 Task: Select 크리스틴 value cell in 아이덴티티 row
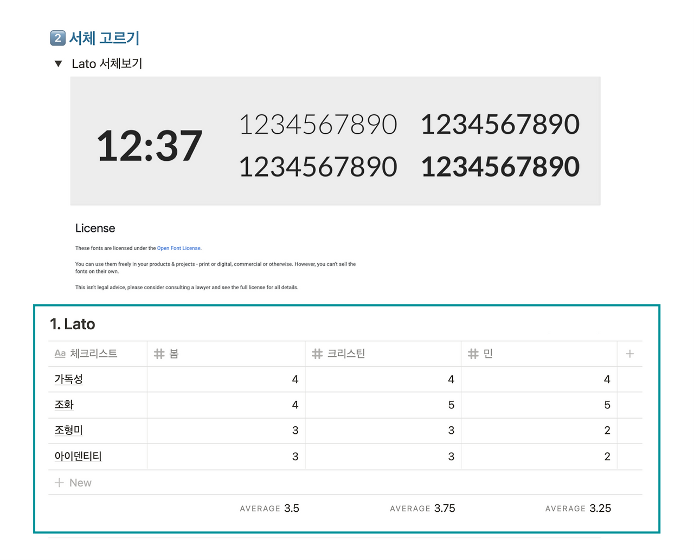tap(383, 456)
